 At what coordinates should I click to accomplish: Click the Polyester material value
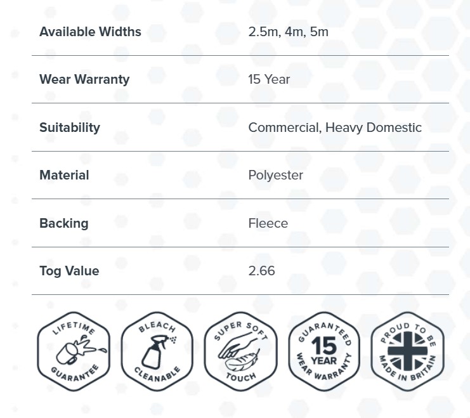(x=275, y=175)
